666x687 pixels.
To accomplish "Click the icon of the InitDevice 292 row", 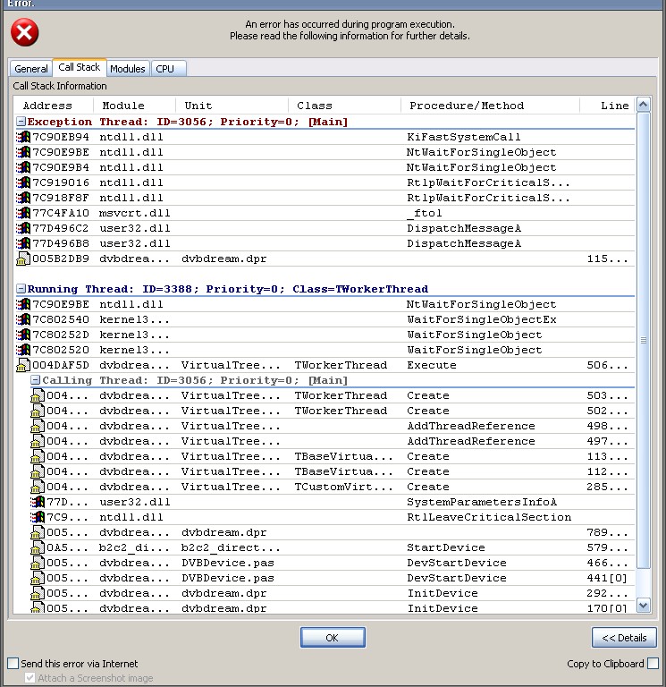I will tap(38, 594).
